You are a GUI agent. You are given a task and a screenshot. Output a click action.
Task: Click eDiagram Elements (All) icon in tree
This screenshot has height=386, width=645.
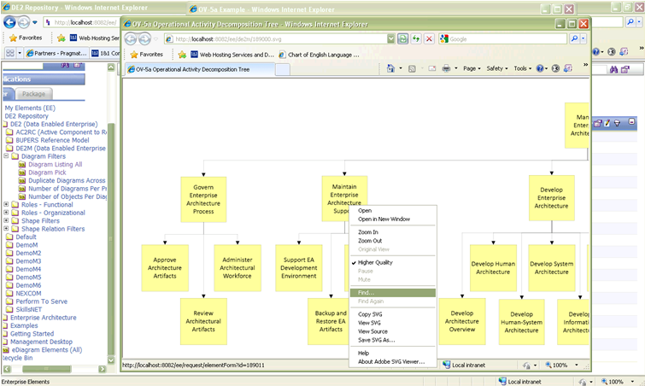(x=6, y=350)
